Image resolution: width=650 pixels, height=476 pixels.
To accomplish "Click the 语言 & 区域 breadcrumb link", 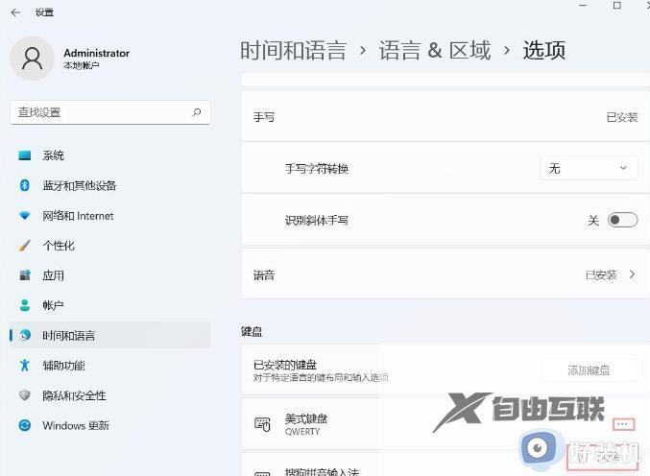I will click(x=434, y=51).
